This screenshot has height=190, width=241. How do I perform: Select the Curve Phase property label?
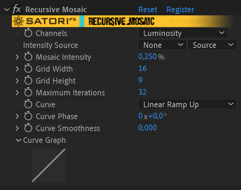click(x=57, y=116)
